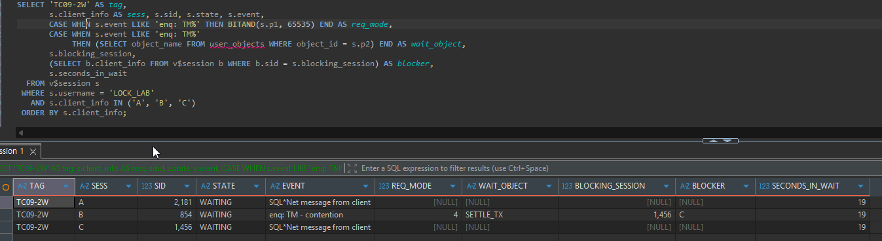Image resolution: width=882 pixels, height=241 pixels.
Task: Select SID cell 1,456 in row C
Action: [x=166, y=227]
